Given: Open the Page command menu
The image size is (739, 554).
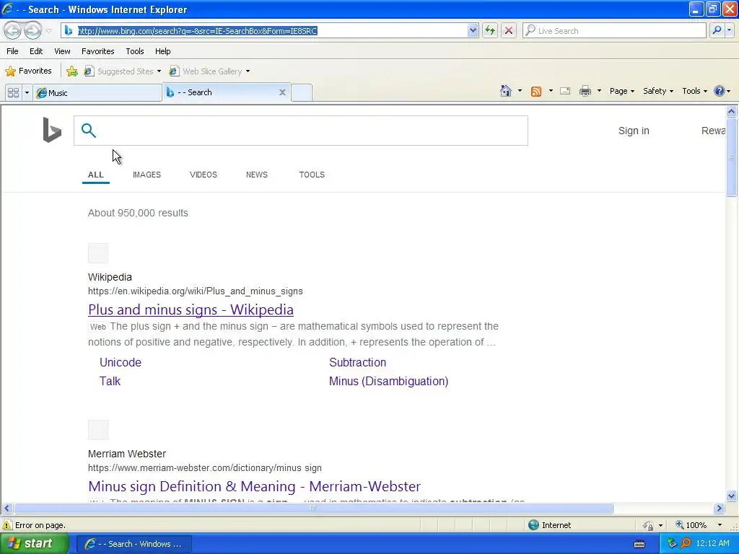Looking at the screenshot, I should [x=621, y=91].
